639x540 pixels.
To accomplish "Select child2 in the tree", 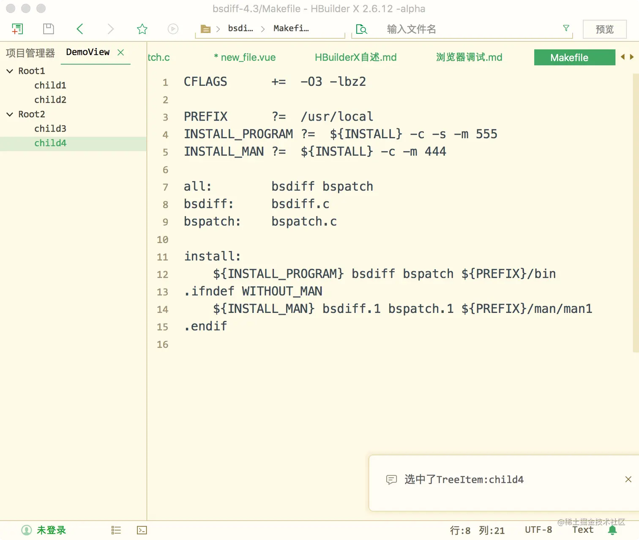I will point(50,100).
